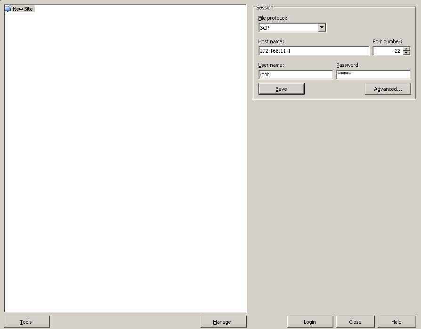Focus the Password input field
This screenshot has height=329, width=421.
click(373, 74)
